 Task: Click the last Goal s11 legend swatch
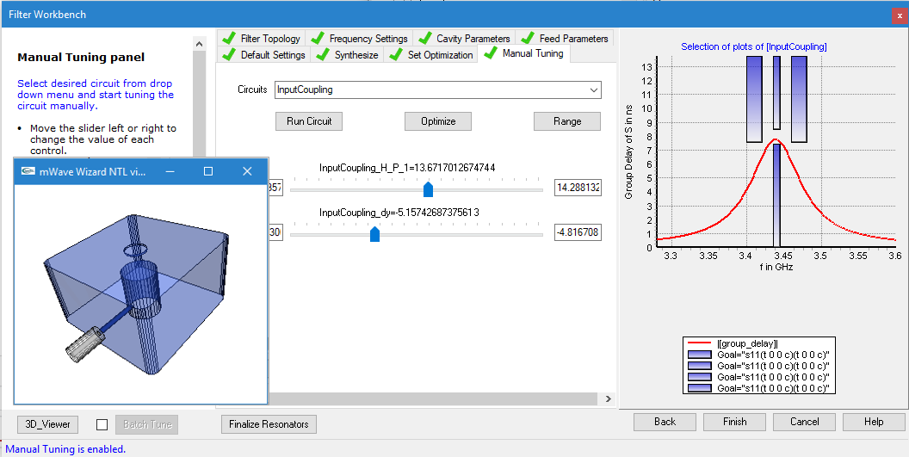pos(699,388)
